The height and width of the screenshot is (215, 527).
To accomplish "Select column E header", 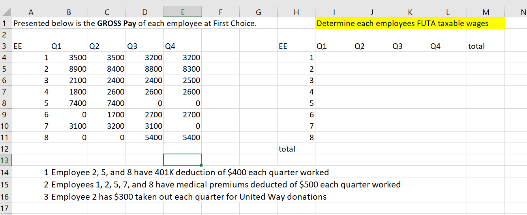I will [x=182, y=12].
